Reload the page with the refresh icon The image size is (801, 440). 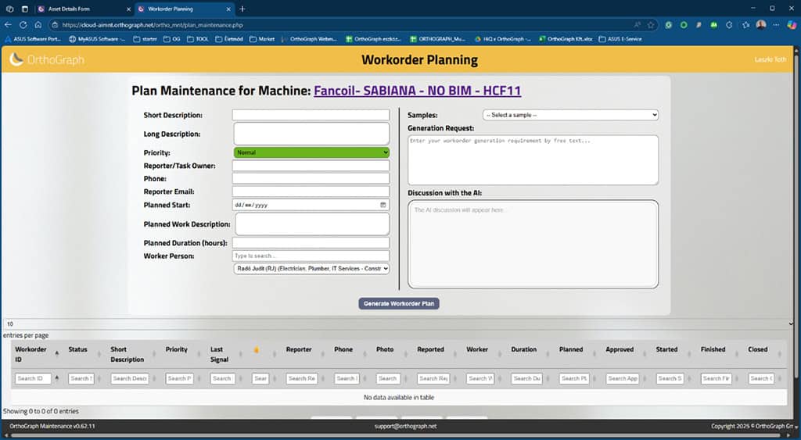[23, 24]
